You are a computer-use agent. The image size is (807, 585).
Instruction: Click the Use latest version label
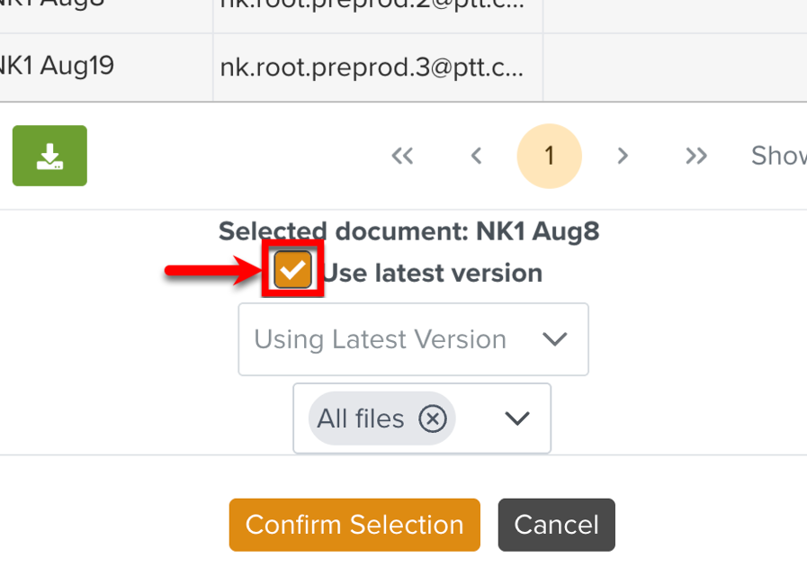pos(433,273)
